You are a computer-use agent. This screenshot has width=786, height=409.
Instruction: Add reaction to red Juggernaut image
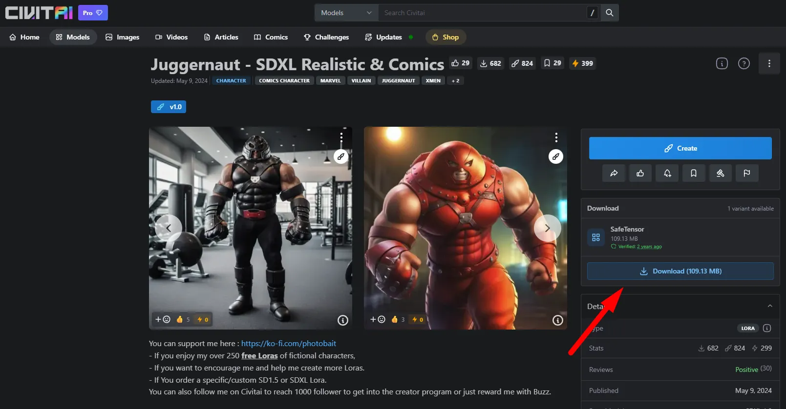pos(378,319)
